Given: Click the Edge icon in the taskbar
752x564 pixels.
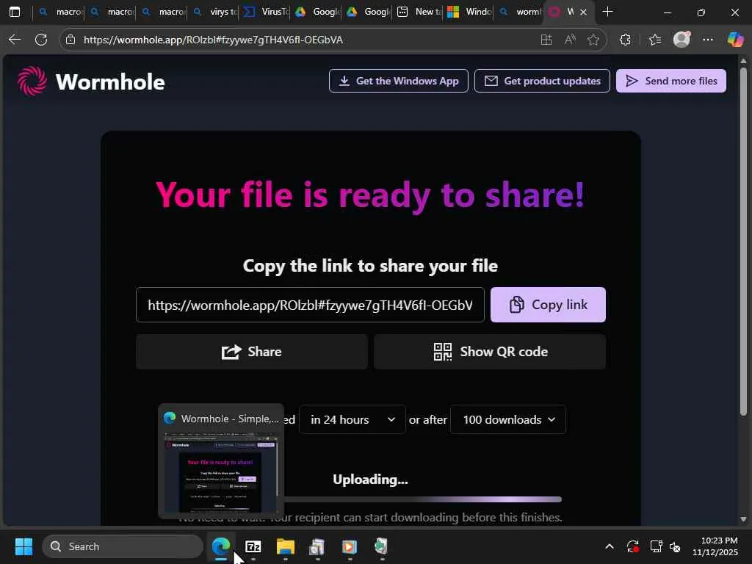Looking at the screenshot, I should pos(221,546).
